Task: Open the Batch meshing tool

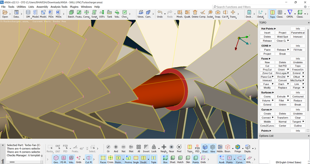Action: [71, 14]
